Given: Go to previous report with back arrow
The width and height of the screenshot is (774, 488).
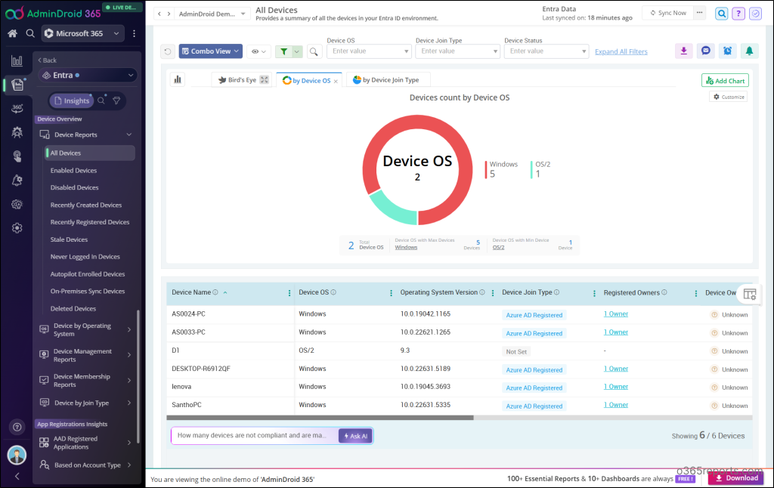Looking at the screenshot, I should point(159,14).
